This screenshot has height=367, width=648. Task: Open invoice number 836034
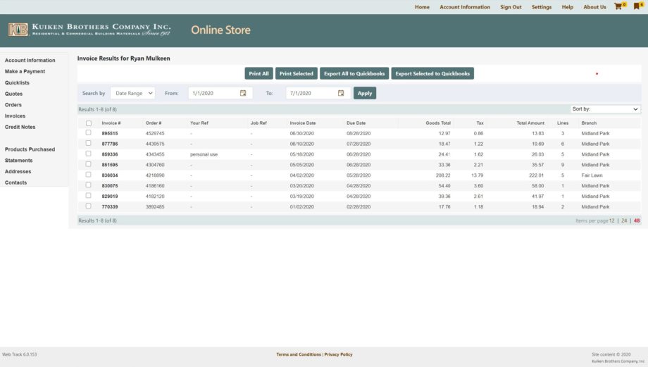[110, 175]
